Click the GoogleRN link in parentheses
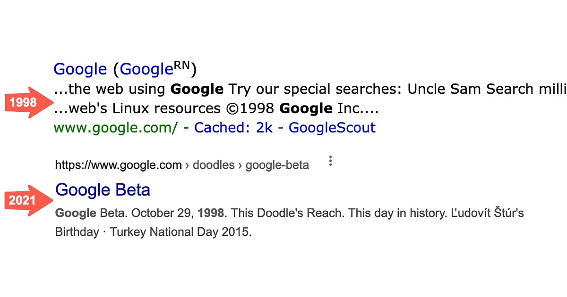Viewport: 567px width, 297px height. (x=155, y=69)
